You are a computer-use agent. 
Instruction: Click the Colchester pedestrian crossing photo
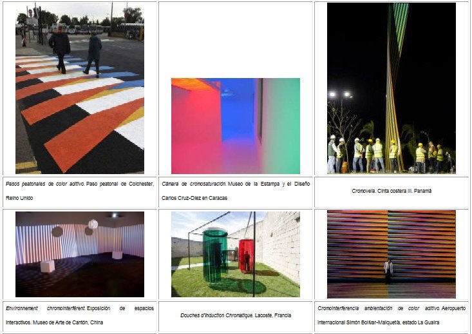pyautogui.click(x=80, y=88)
